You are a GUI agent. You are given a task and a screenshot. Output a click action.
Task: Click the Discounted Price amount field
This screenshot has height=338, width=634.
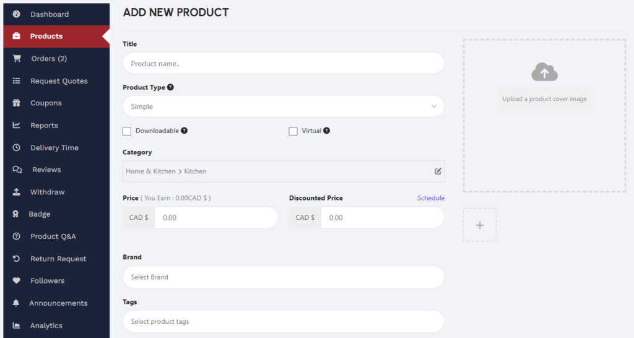click(x=382, y=218)
